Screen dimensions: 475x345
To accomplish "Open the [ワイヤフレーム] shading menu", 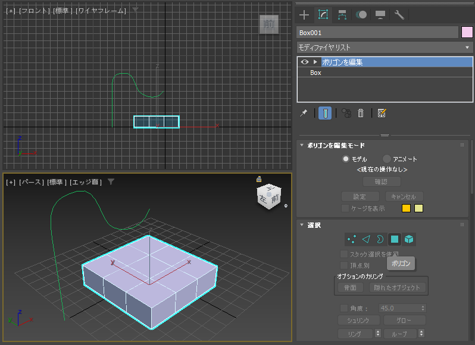I will [x=101, y=11].
